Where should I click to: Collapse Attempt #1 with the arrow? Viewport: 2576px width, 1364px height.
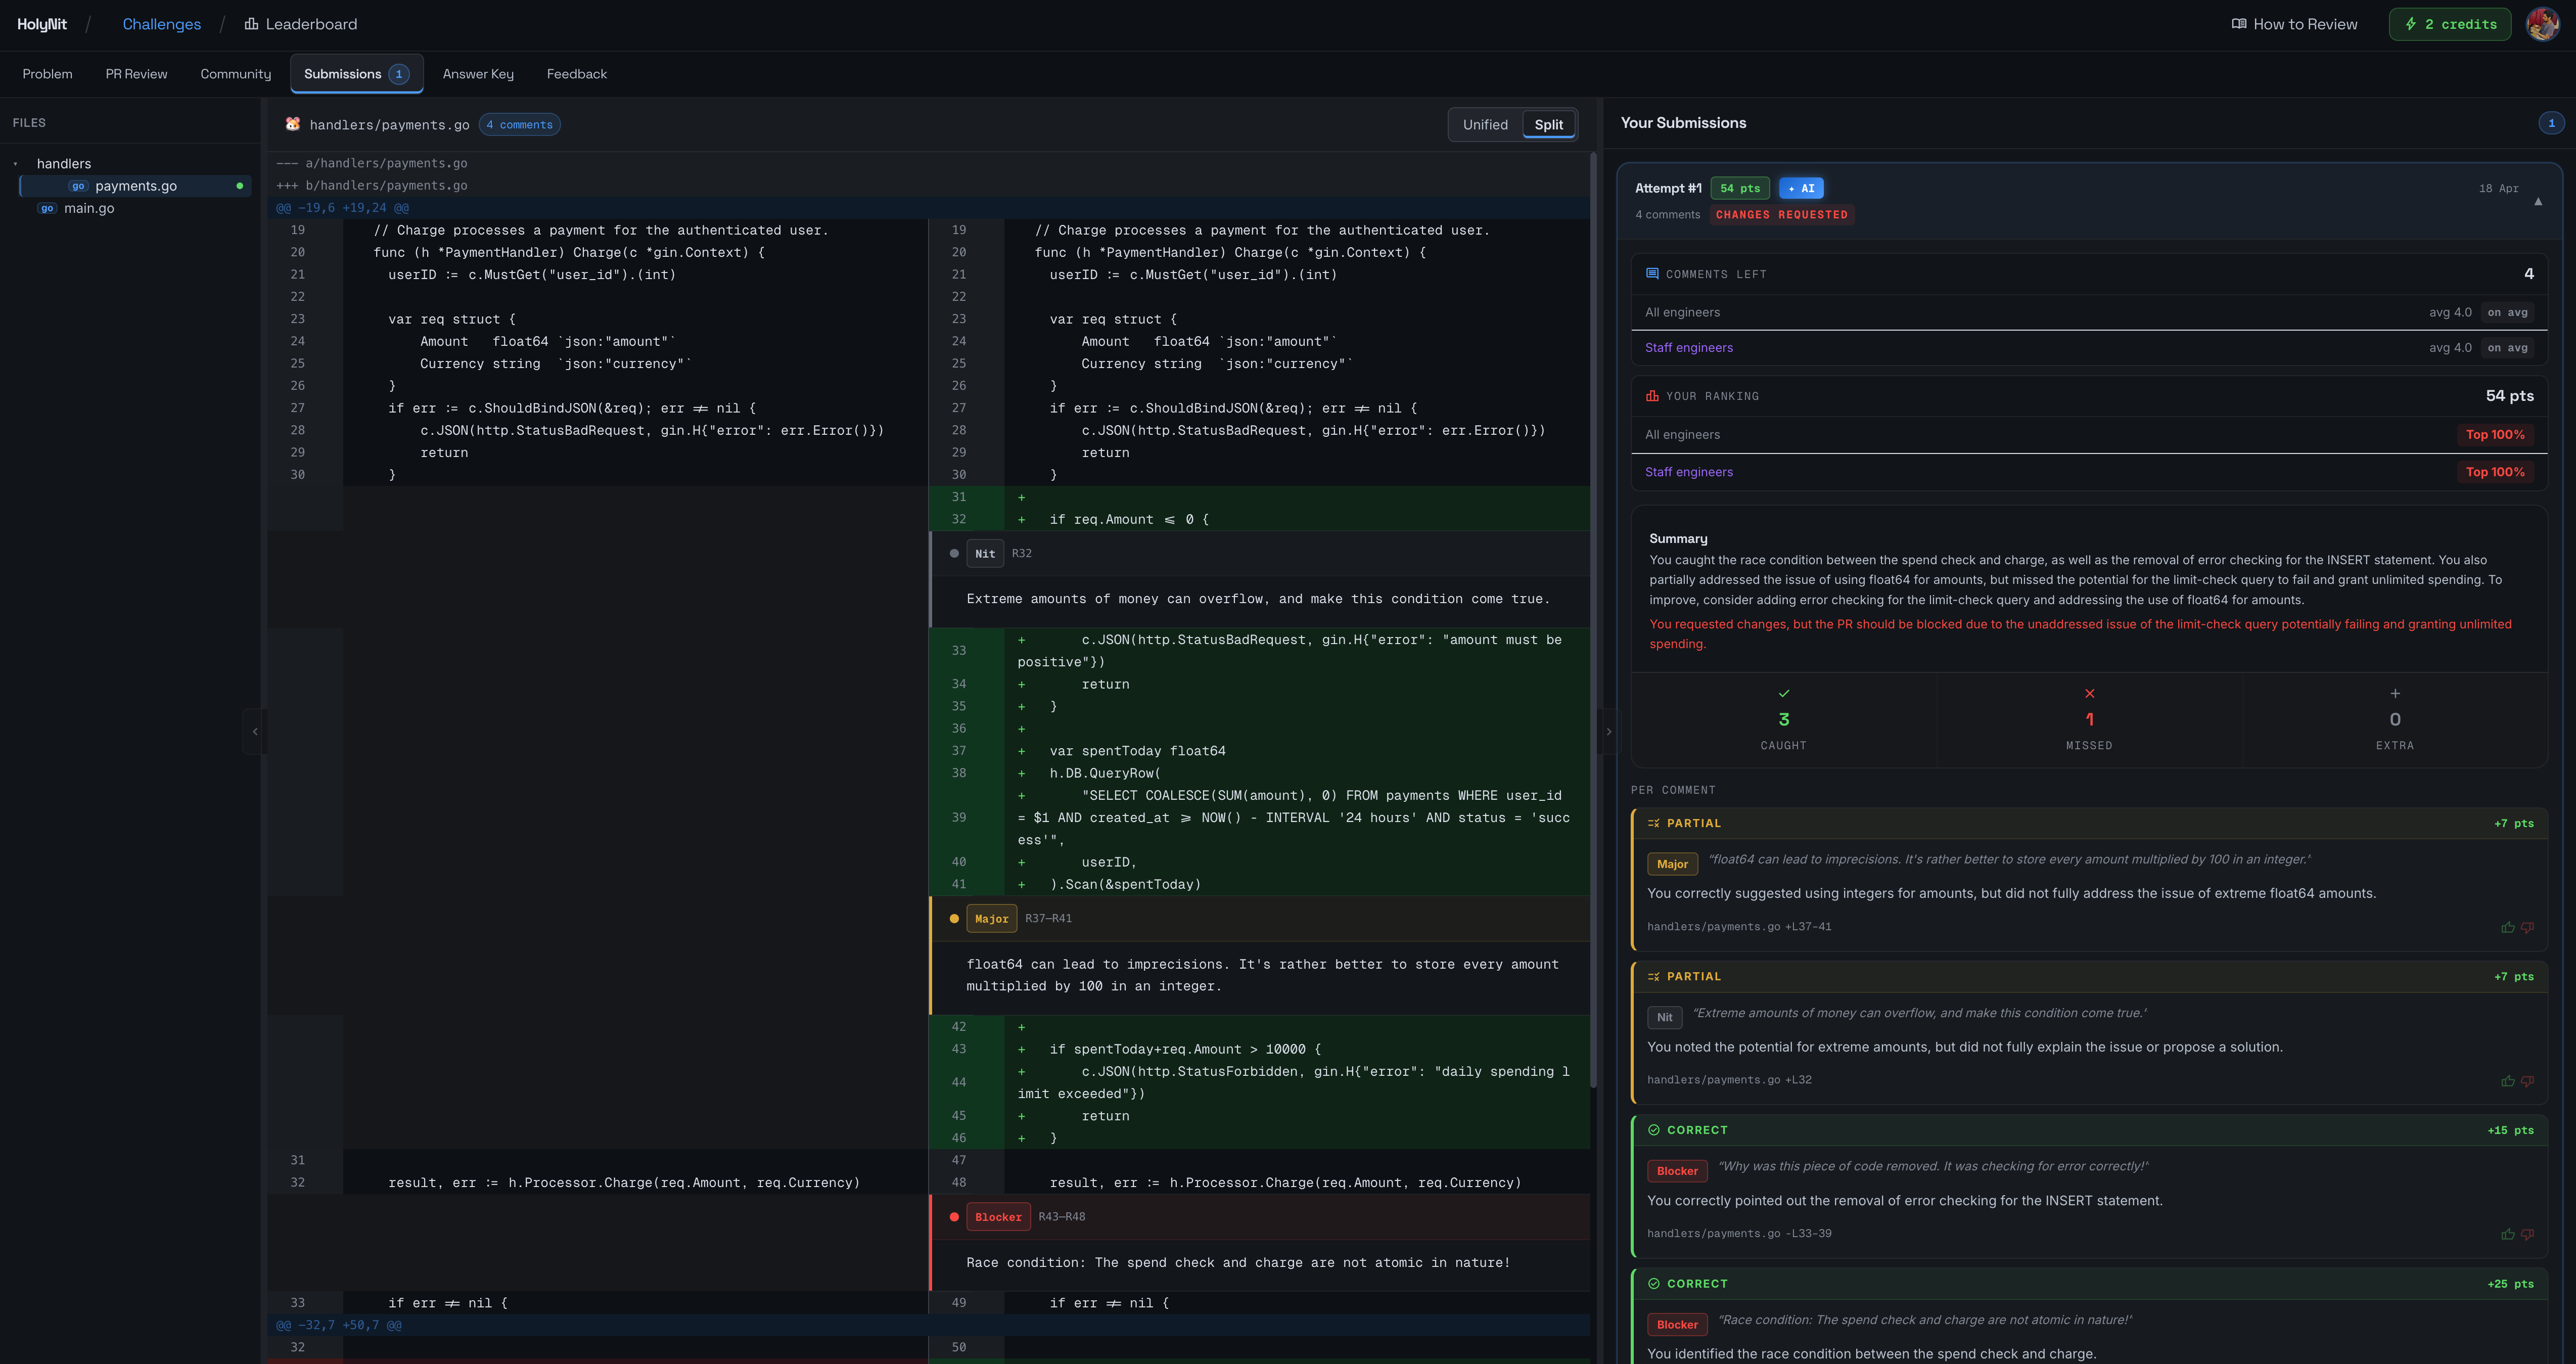click(2538, 201)
